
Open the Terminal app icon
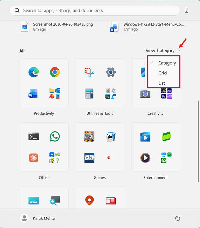pos(33,136)
